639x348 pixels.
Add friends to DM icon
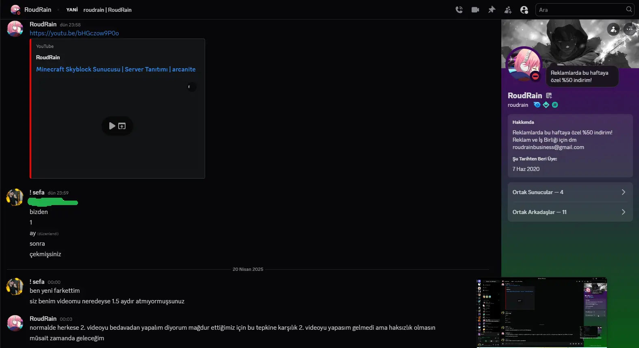pos(508,10)
